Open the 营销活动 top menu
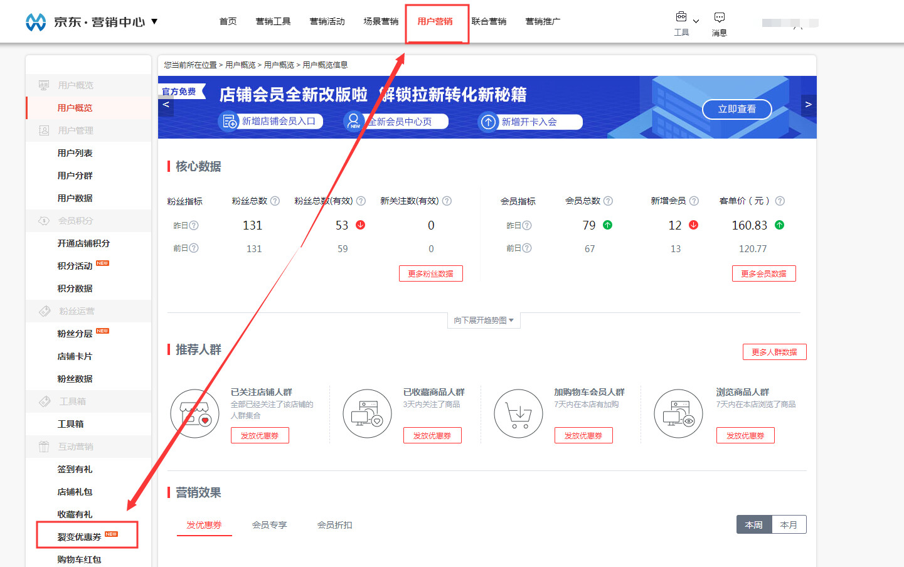The image size is (904, 567). pos(327,21)
